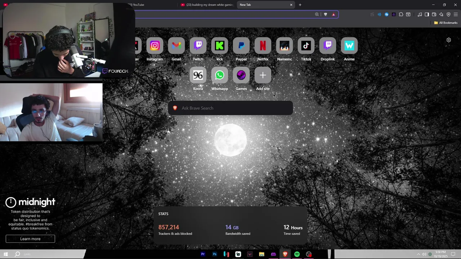Screen dimensions: 461x259
Task: Open Spotify from taskbar
Action: [297, 254]
